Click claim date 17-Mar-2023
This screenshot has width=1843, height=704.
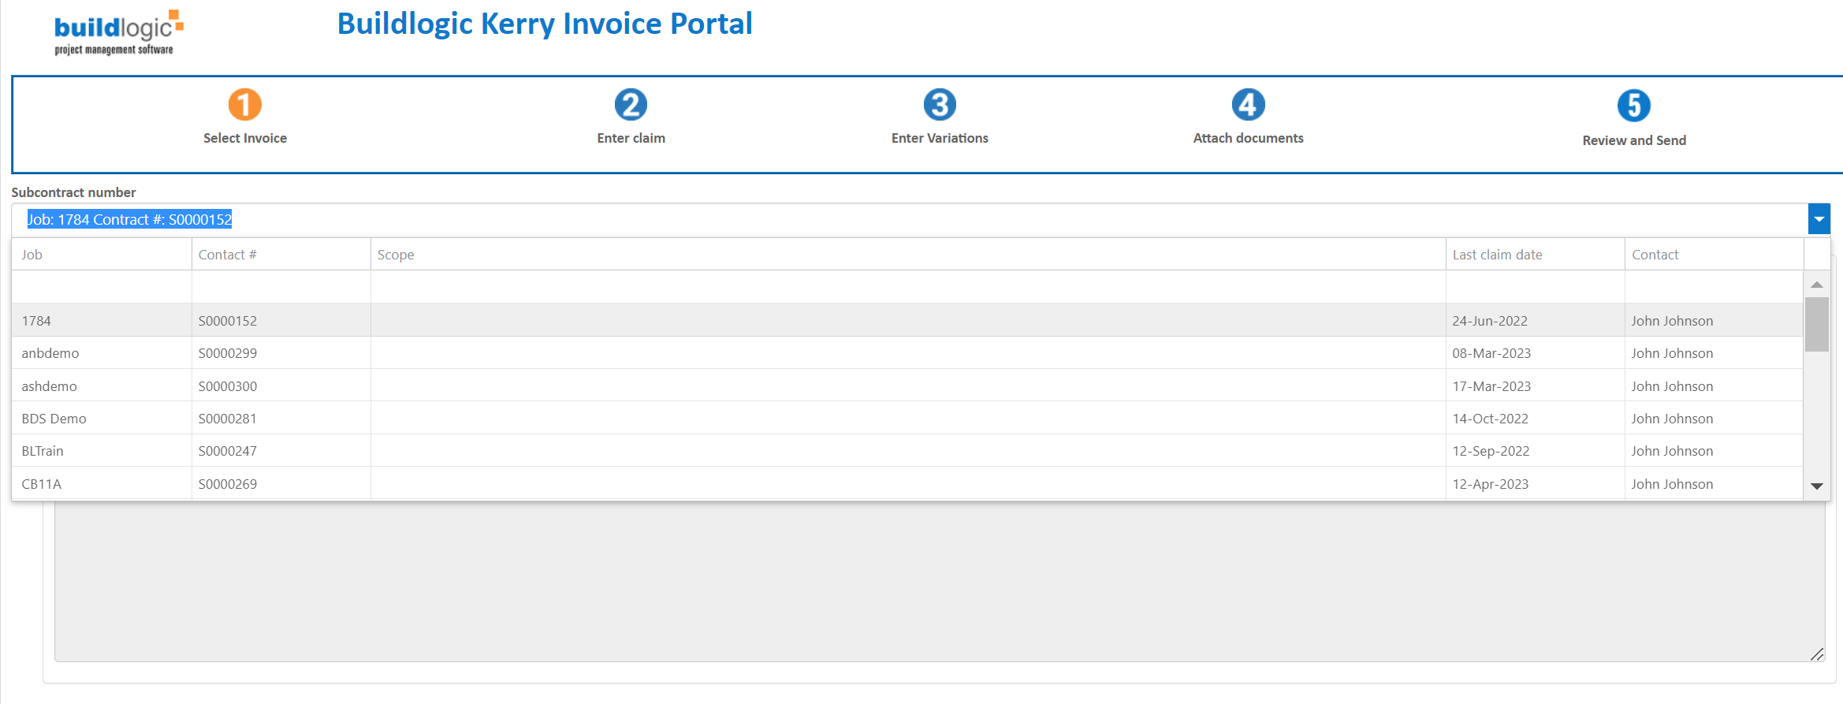coord(1491,386)
